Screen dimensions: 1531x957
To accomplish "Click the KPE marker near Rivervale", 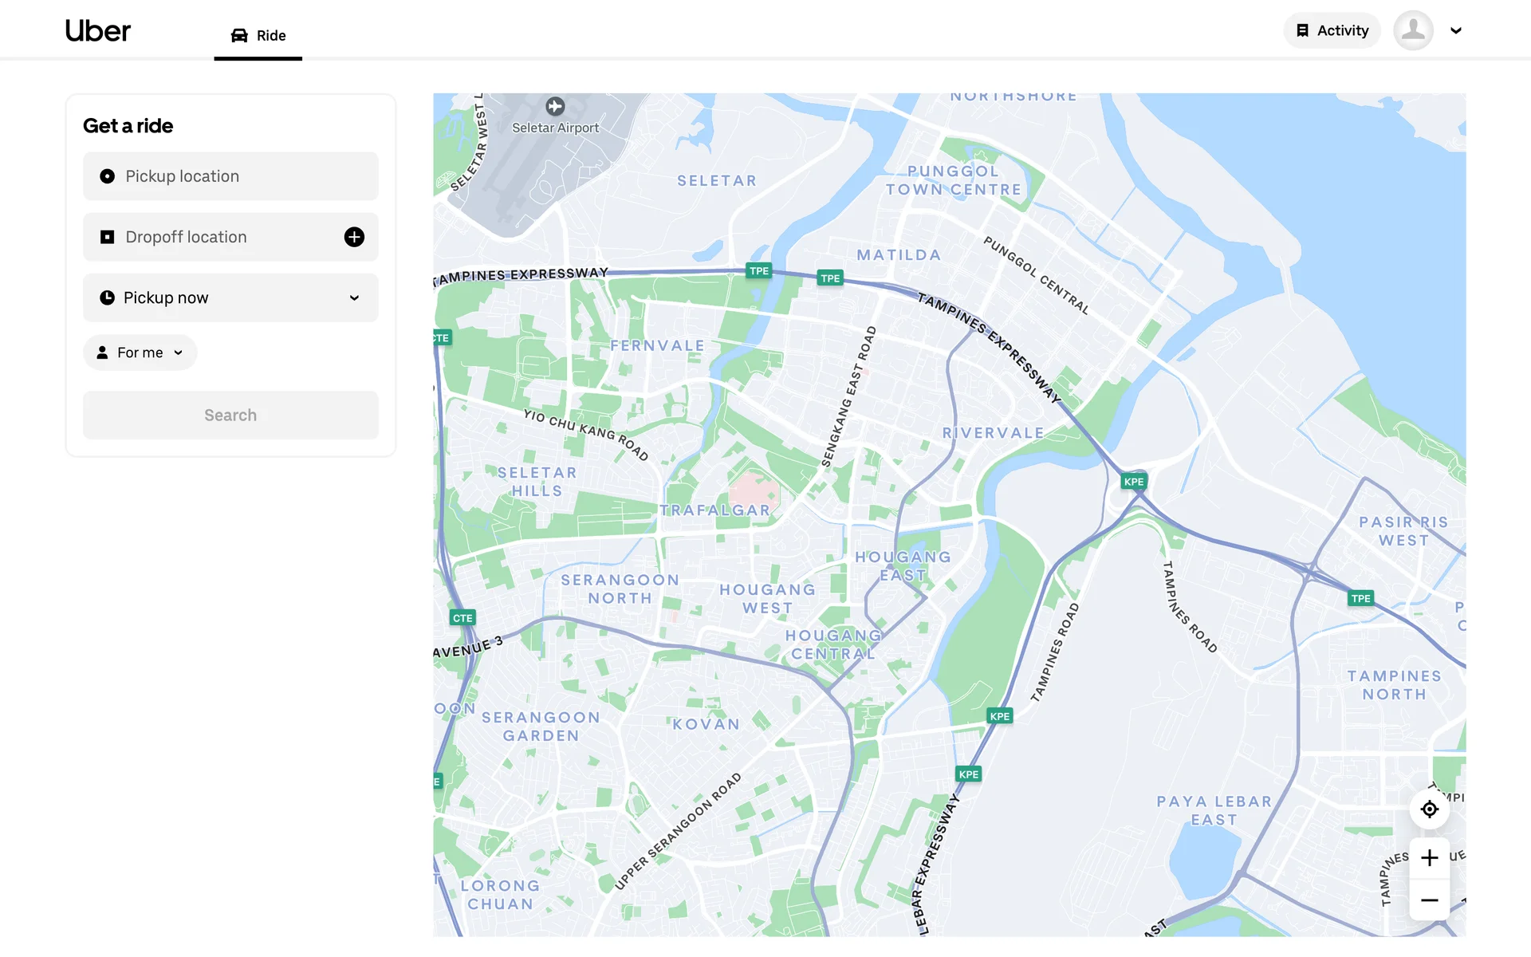I will pos(1133,482).
